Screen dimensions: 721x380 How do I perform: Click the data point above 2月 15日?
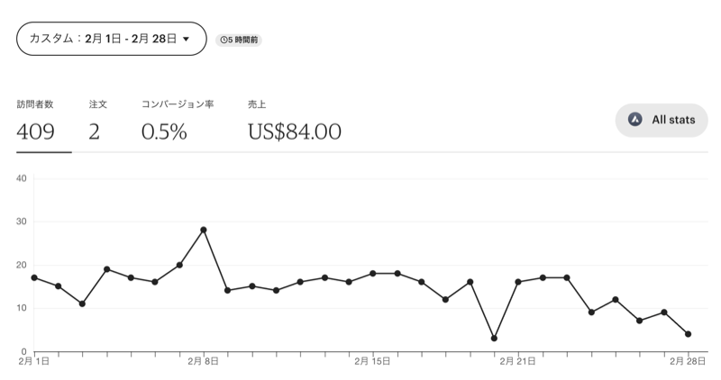tap(373, 273)
